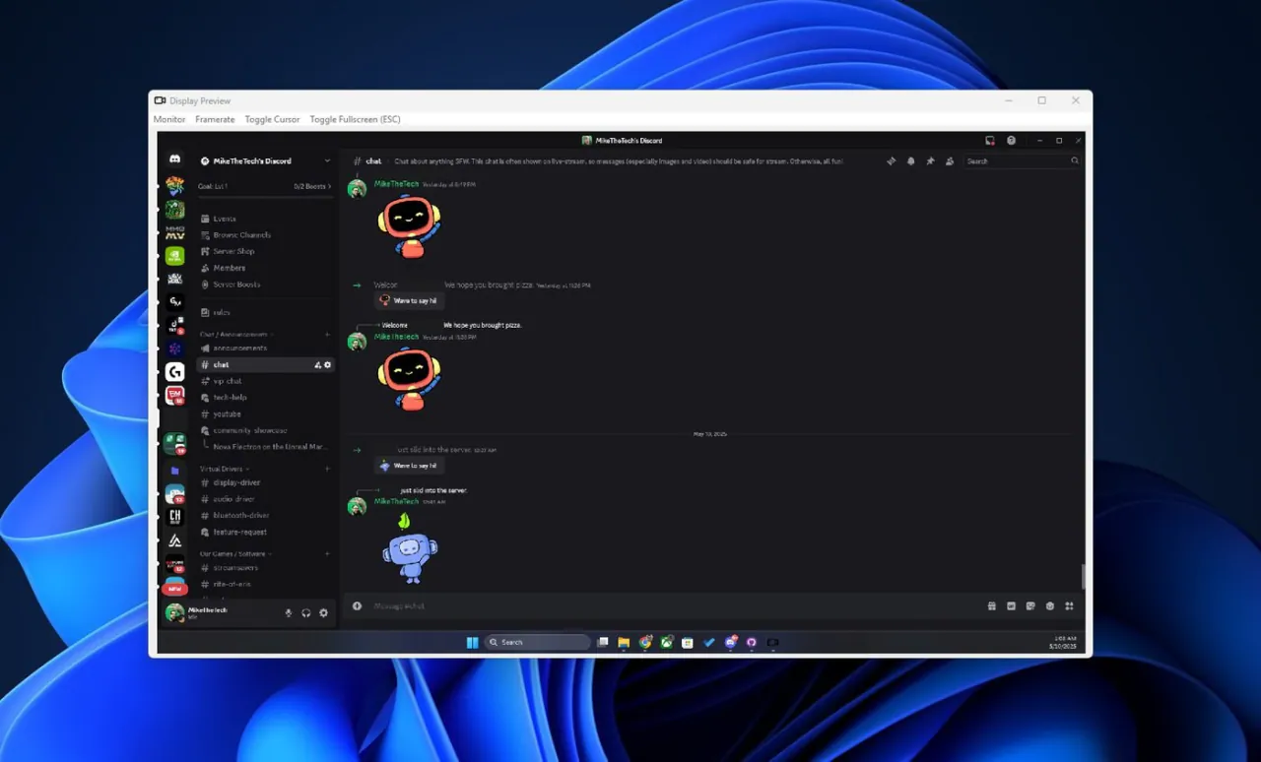The image size is (1261, 762).
Task: Open the Monitor menu in Display Preview
Action: [169, 119]
